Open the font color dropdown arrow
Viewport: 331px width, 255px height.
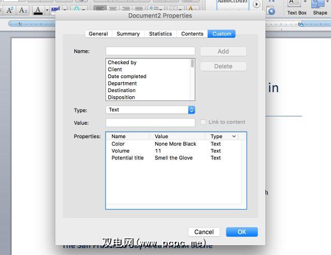click(47, 10)
